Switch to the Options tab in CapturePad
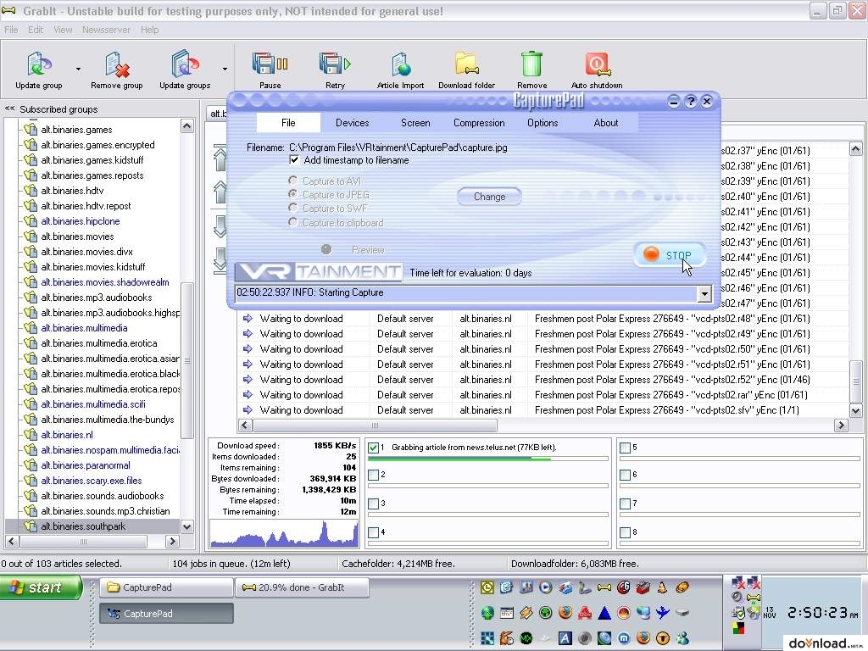 pos(542,123)
